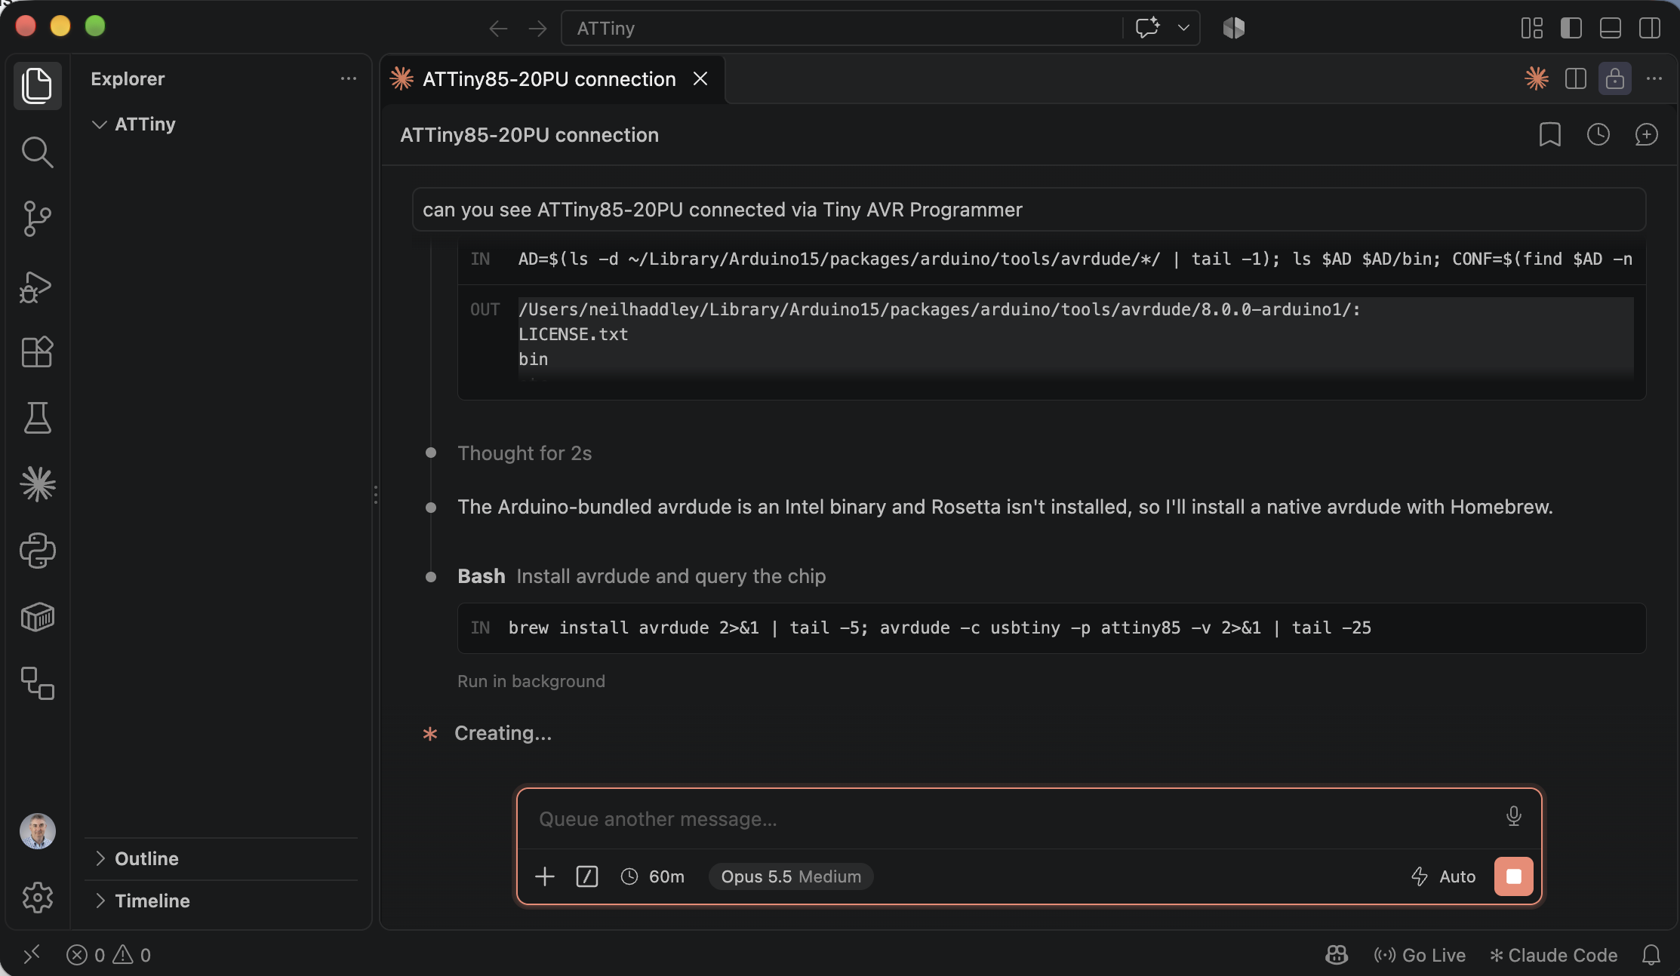Screen dimensions: 1680x976
Task: Open the container box icon in activity bar
Action: pos(37,617)
